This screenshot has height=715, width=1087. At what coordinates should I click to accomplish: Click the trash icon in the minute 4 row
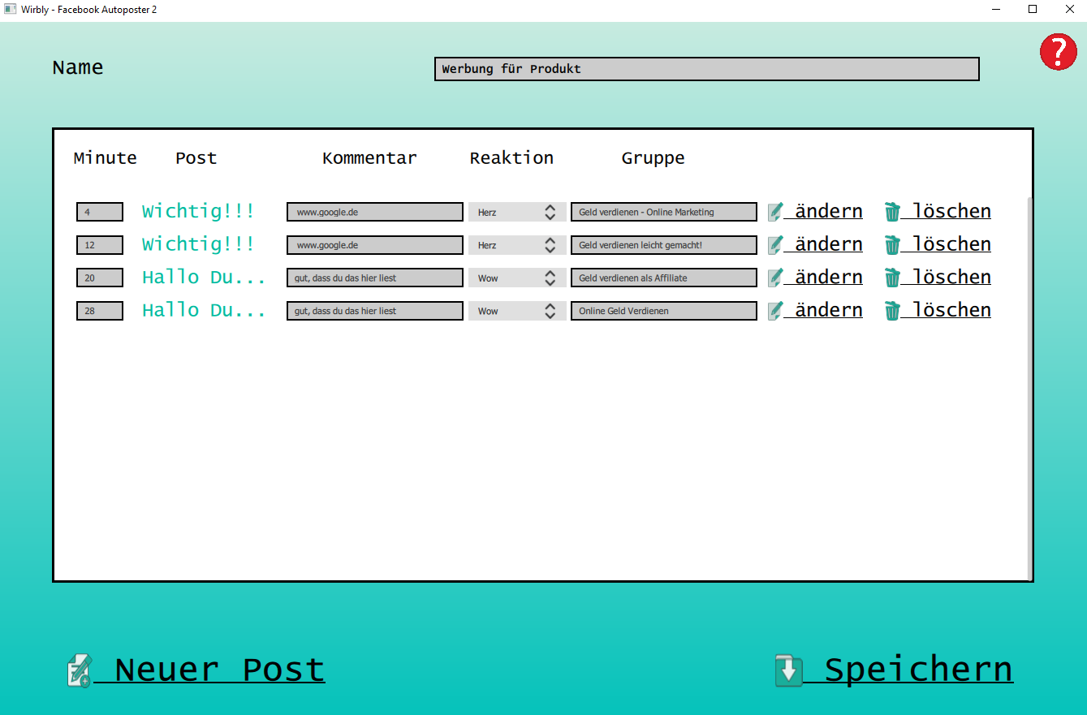click(892, 212)
